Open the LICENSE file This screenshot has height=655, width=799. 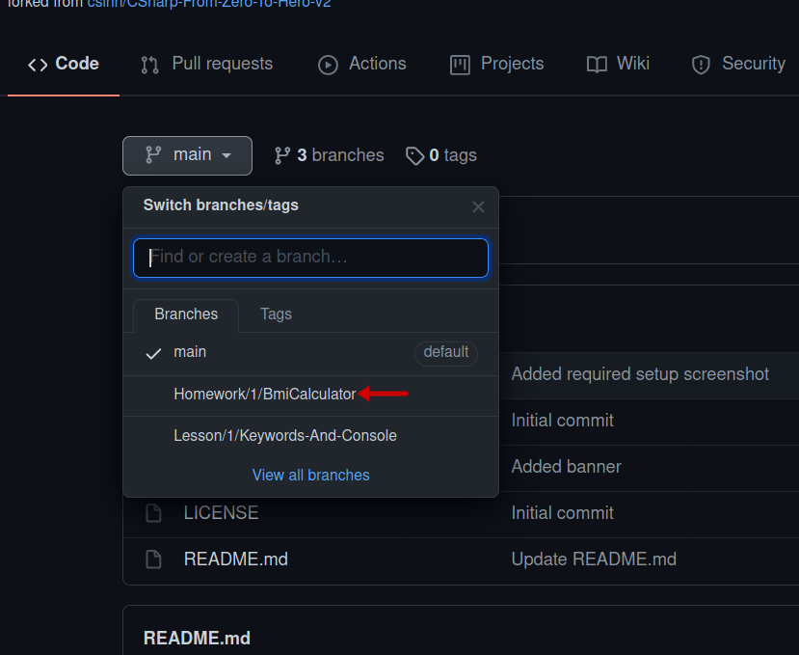tap(221, 513)
